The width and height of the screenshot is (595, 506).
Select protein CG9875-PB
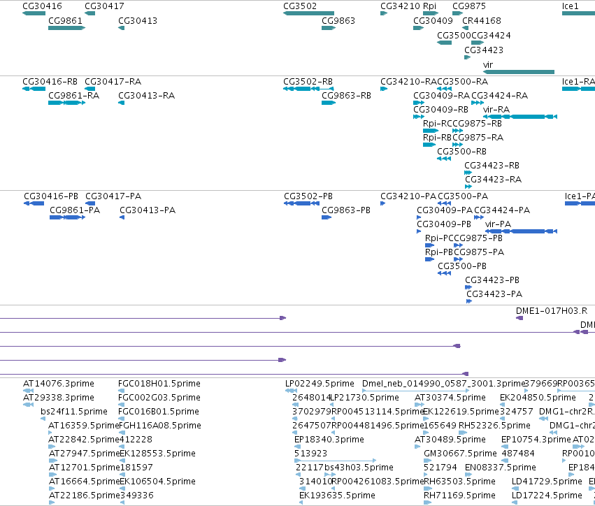[478, 238]
